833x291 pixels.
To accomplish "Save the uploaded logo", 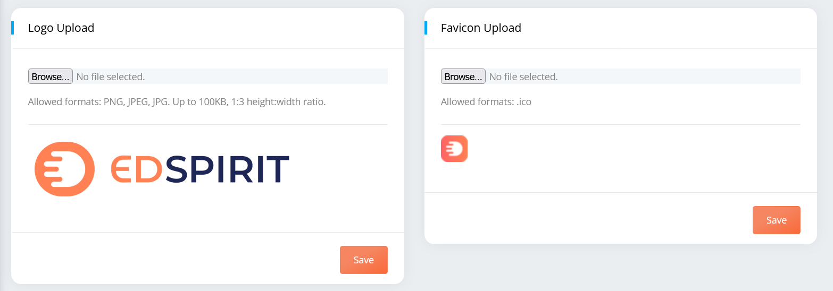I will click(x=364, y=260).
